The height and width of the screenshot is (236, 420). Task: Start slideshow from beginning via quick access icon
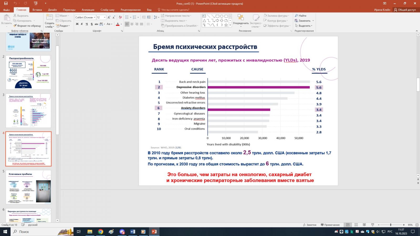click(36, 3)
